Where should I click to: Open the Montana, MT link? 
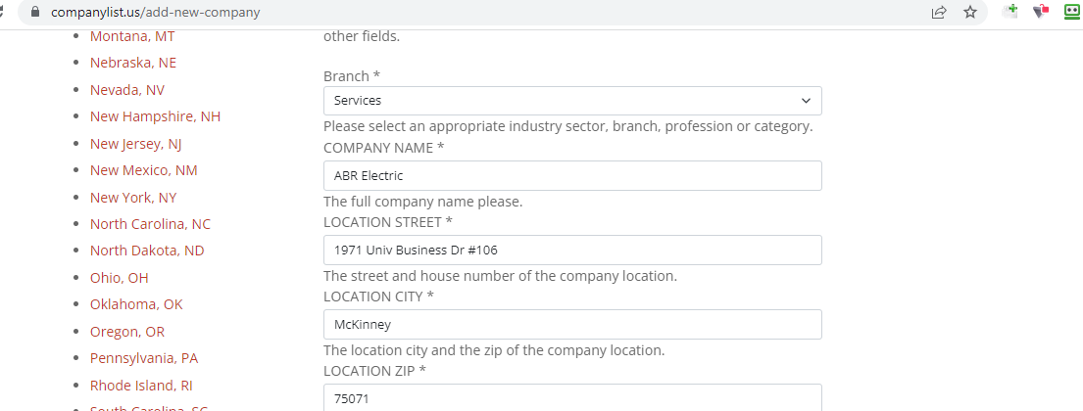(132, 36)
